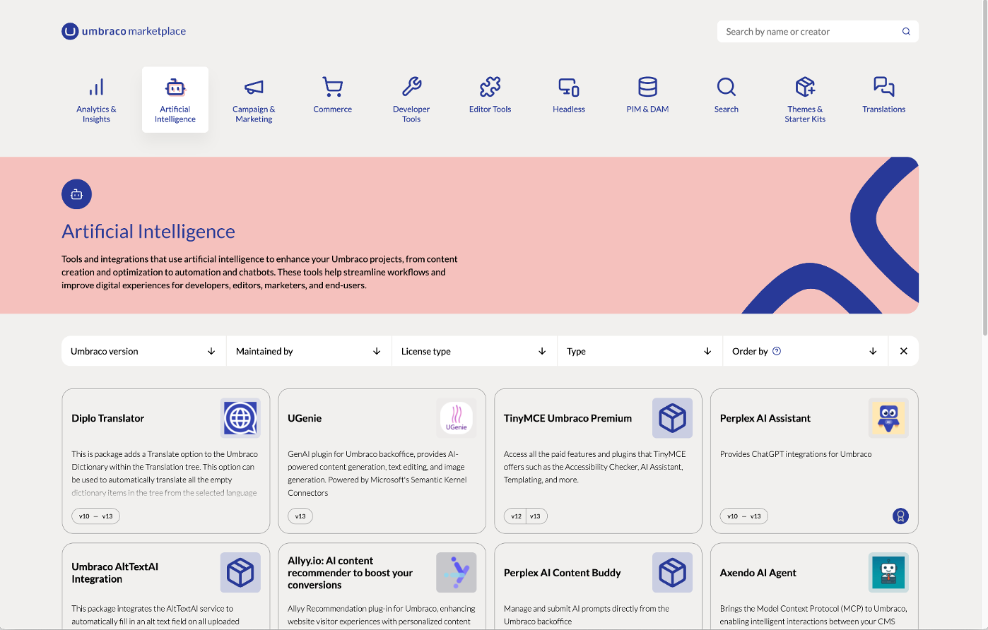Click the page vertical scrollbar

(984, 170)
